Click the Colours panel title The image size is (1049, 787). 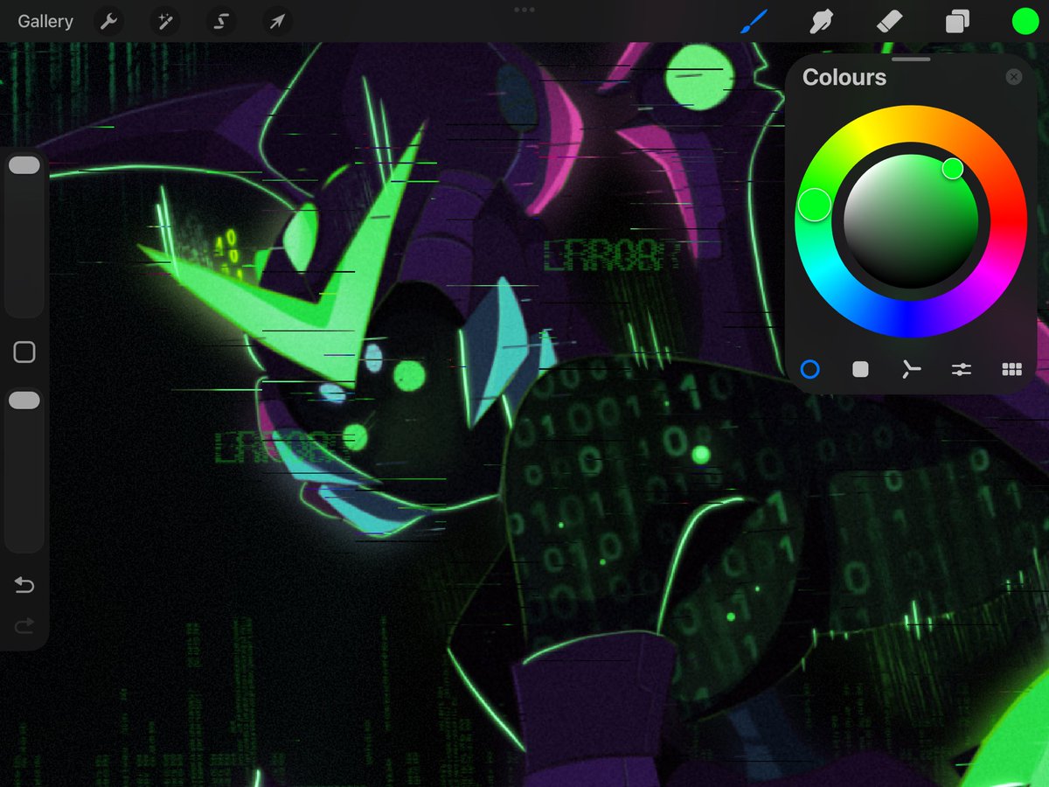click(x=844, y=77)
